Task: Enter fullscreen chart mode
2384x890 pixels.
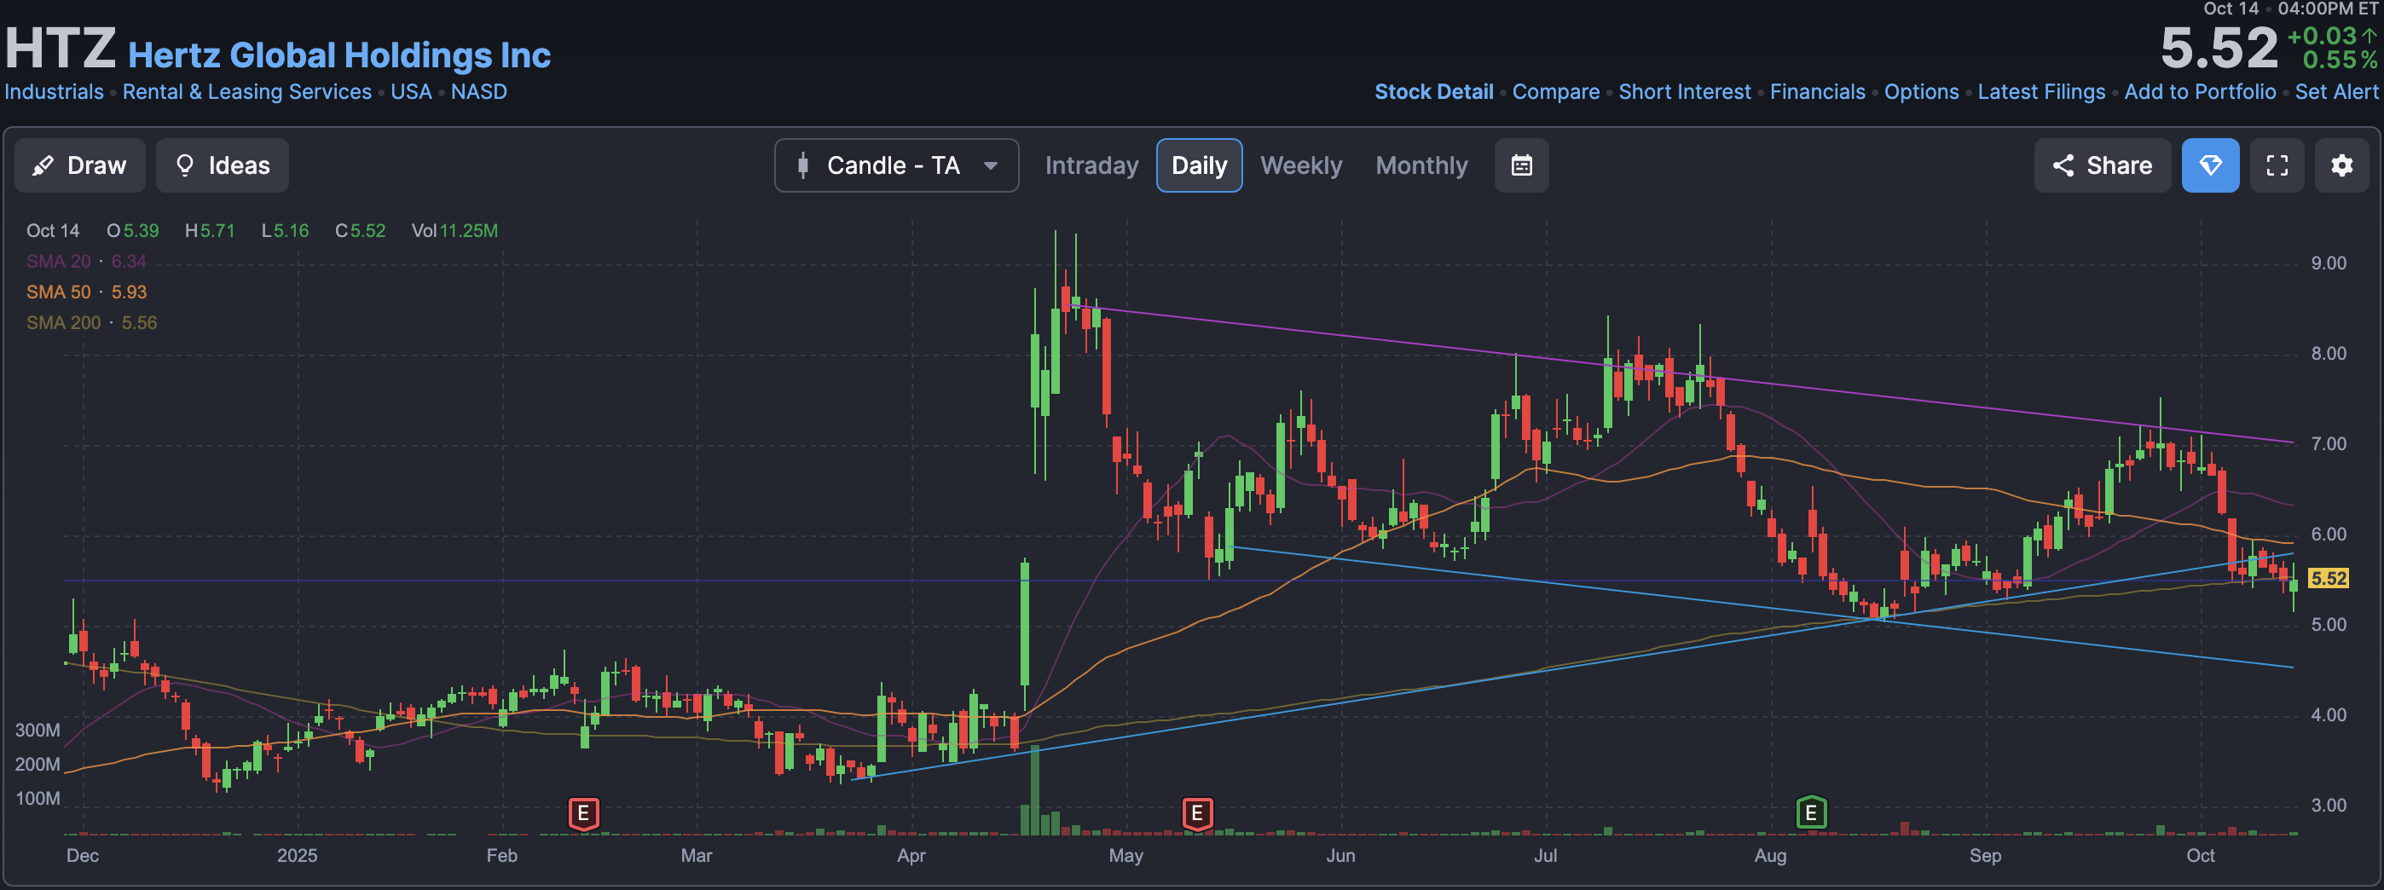Action: click(x=2277, y=165)
